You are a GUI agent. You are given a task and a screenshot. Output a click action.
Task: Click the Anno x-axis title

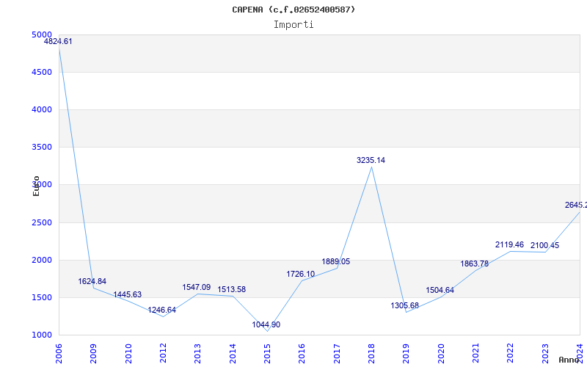(x=569, y=360)
